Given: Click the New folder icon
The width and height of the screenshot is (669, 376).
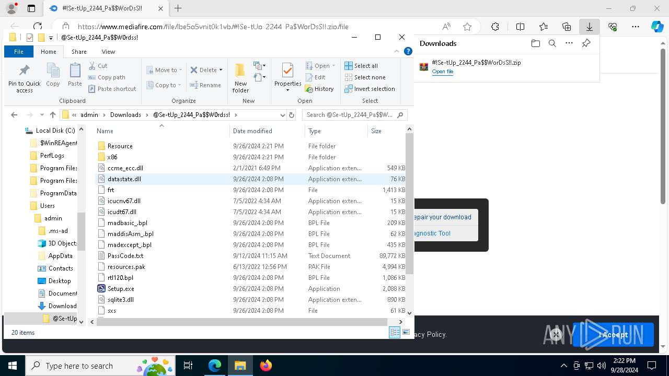Looking at the screenshot, I should (240, 71).
